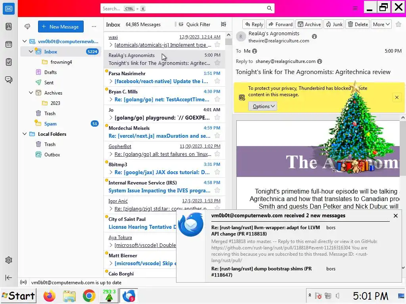Collapse the Inbox folder
Screen dimensions: 406x304
31,51
